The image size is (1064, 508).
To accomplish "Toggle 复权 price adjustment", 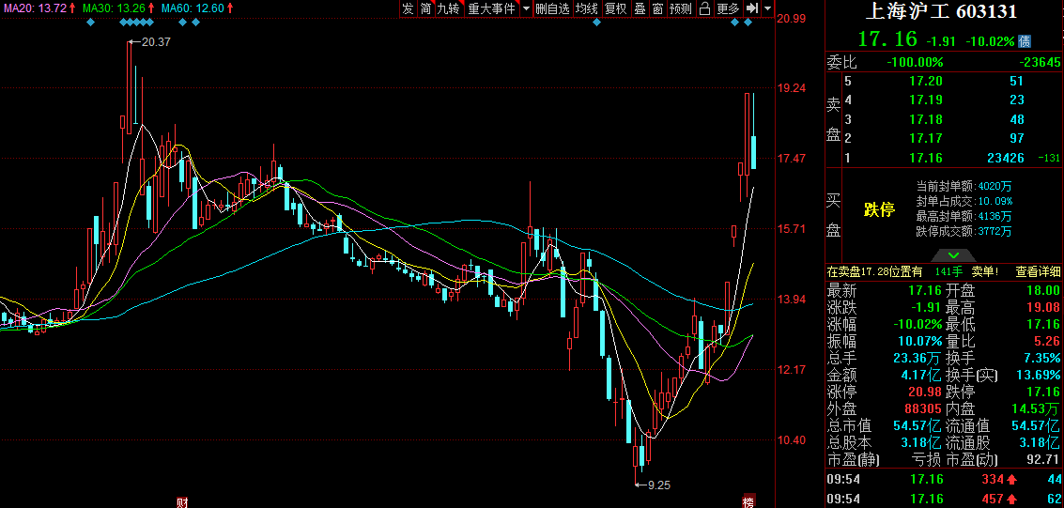I will (615, 8).
